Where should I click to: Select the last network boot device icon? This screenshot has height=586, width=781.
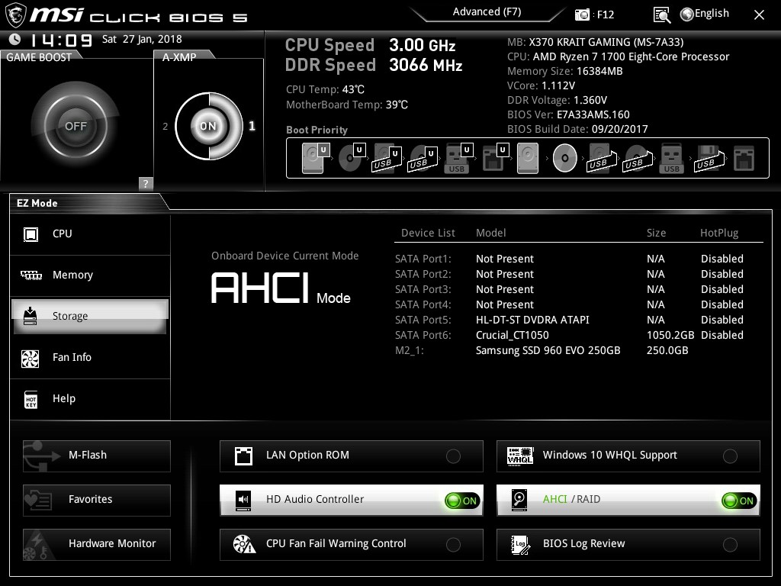point(744,159)
